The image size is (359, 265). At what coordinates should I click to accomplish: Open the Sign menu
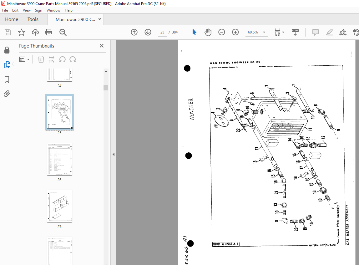pos(38,10)
